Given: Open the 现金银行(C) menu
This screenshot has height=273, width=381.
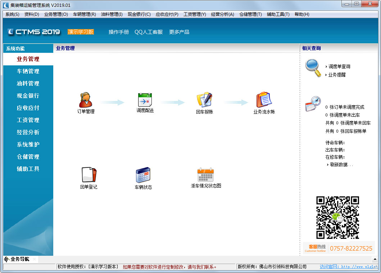Looking at the screenshot, I should [x=139, y=14].
